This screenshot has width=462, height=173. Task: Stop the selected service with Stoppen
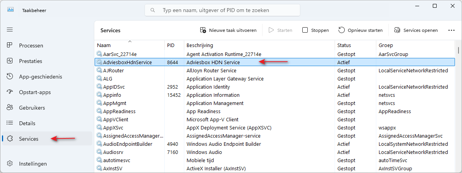coord(315,30)
